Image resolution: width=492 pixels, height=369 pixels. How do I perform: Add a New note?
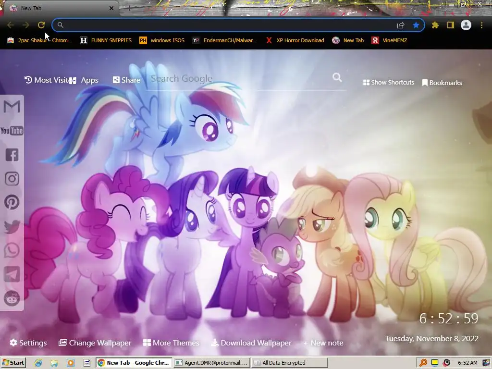point(323,343)
